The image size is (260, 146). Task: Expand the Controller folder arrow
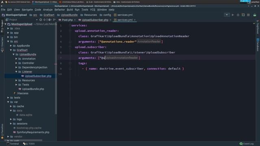click(16, 63)
